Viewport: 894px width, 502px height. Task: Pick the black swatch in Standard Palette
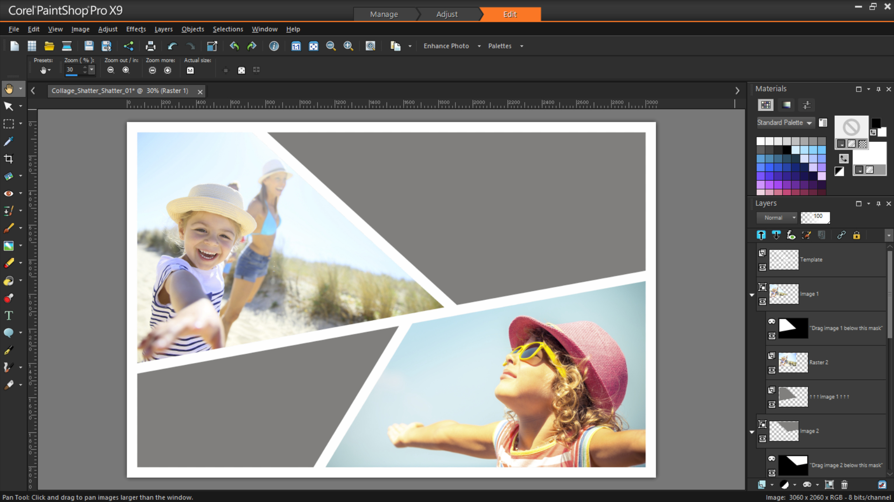(x=787, y=150)
